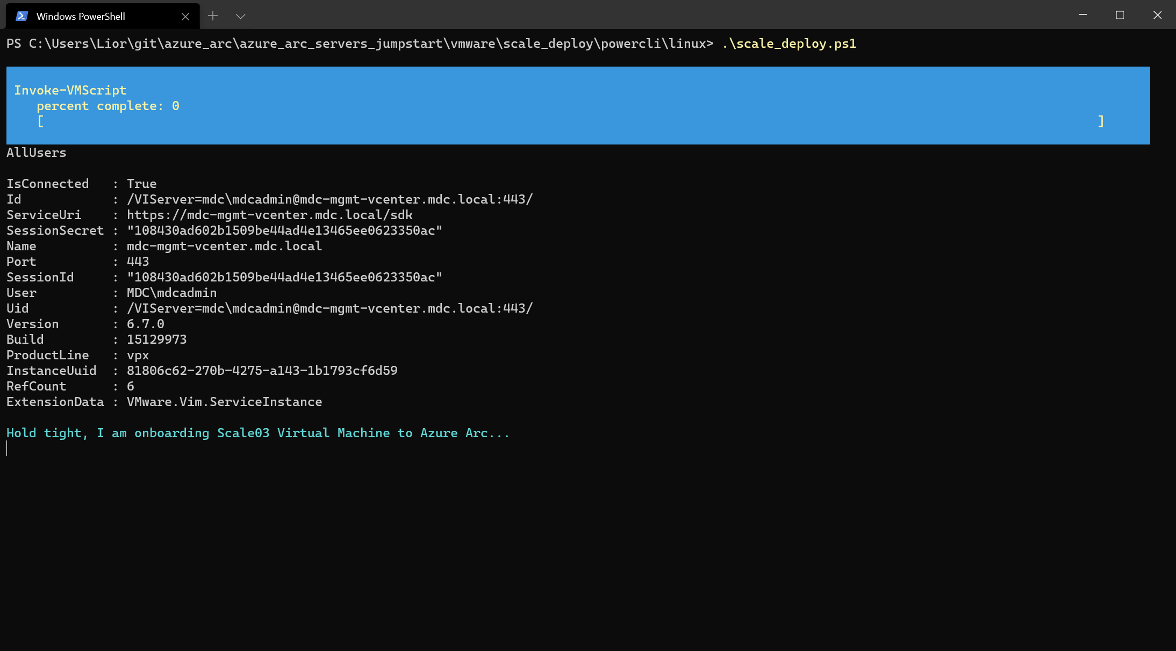Screen dimensions: 1176x651
Task: Click the PowerShell icon on the tab
Action: (x=21, y=16)
